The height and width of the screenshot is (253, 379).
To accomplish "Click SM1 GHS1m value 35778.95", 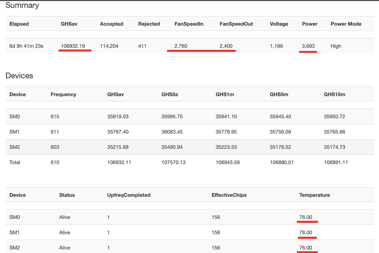I will coord(226,132).
